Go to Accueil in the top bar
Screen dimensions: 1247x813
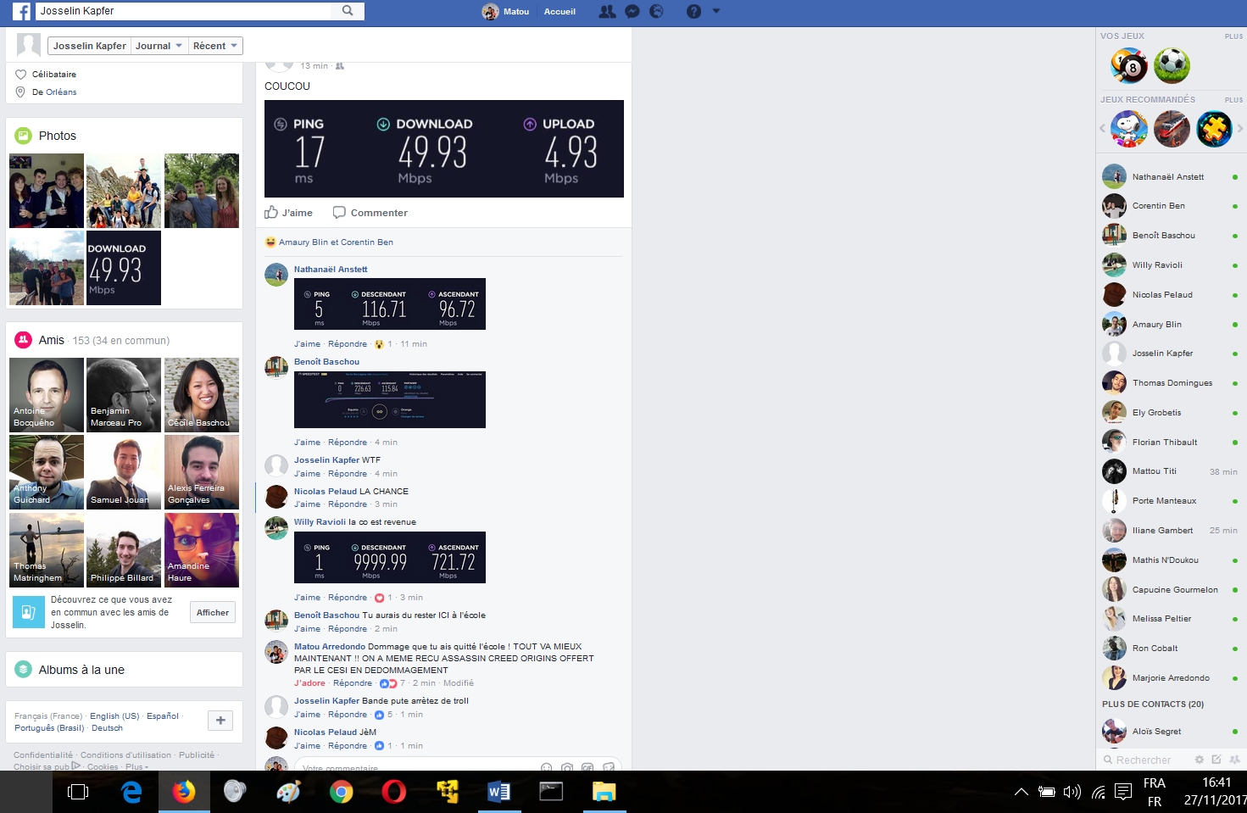tap(559, 12)
